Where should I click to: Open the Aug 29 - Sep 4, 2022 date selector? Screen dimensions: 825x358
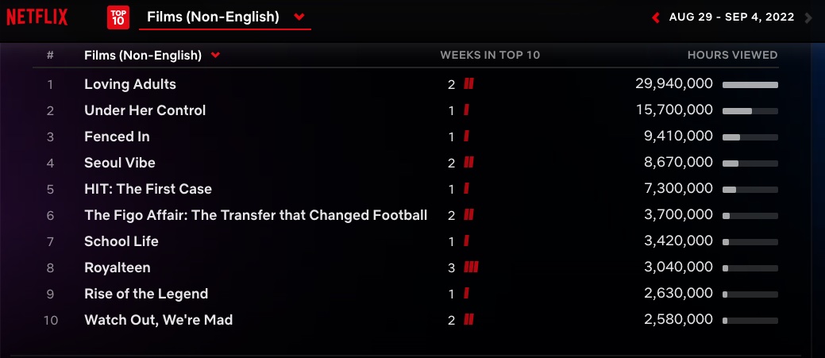coord(731,17)
